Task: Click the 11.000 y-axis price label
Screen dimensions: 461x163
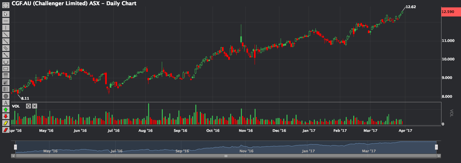Action: [448, 41]
